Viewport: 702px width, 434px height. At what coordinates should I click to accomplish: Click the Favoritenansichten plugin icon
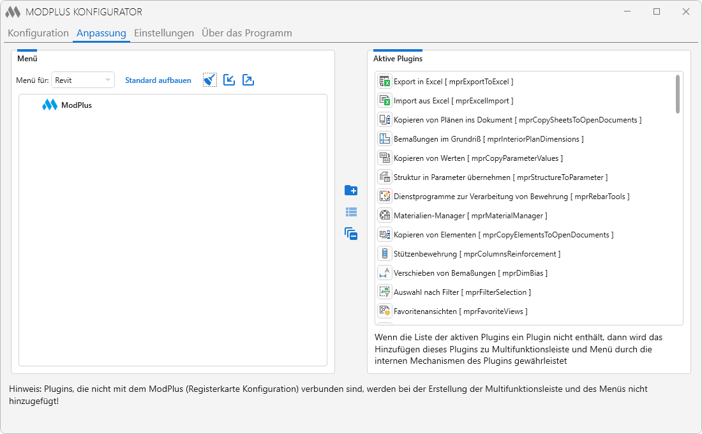tap(385, 311)
